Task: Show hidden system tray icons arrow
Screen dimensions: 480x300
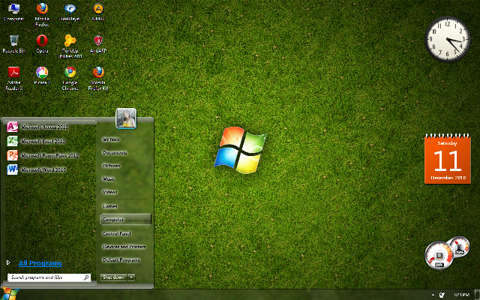Action: click(433, 295)
